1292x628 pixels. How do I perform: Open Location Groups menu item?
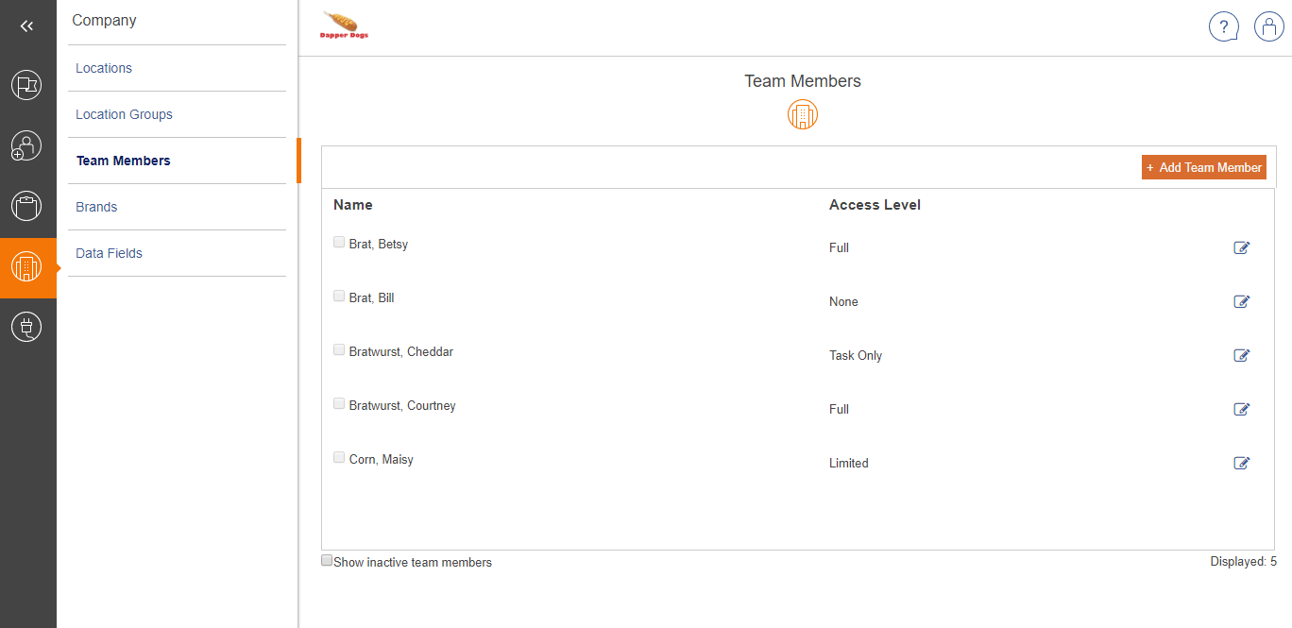pos(124,114)
